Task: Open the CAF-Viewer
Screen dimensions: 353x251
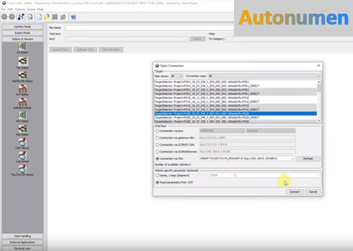Action: coord(22,144)
